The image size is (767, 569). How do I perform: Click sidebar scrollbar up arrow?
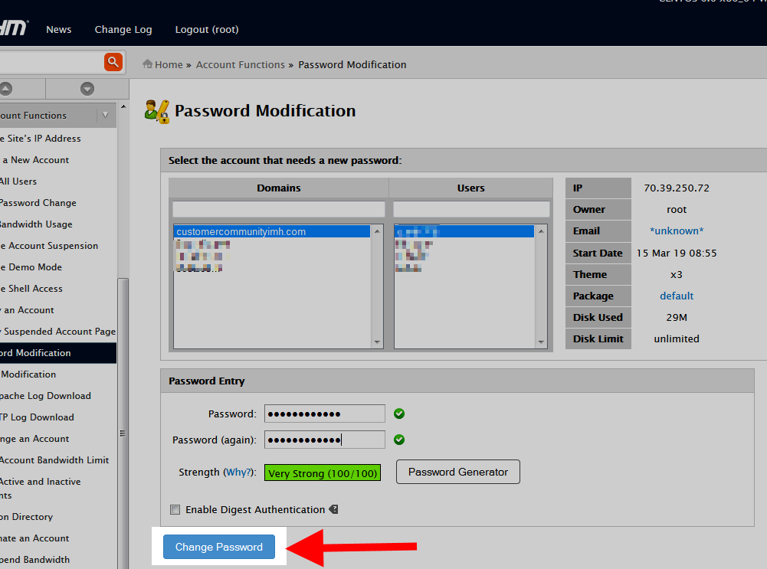(123, 106)
